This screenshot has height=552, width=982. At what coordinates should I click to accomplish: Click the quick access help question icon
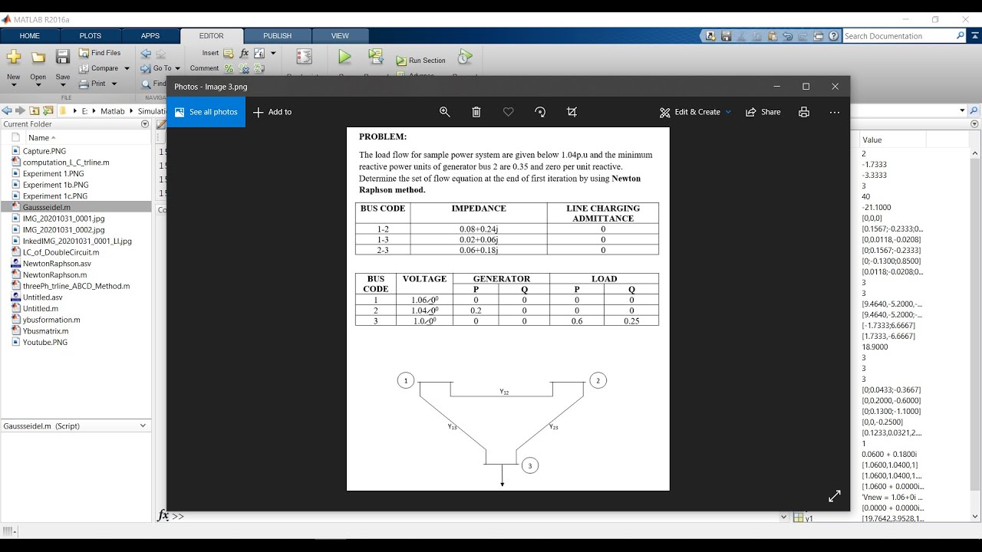coord(834,36)
